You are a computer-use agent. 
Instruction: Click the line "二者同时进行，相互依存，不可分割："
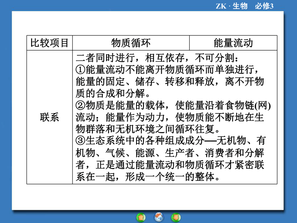(157, 58)
